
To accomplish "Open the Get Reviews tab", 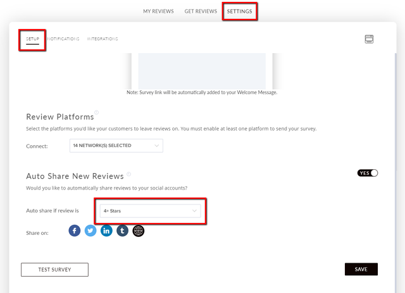I will coord(201,11).
